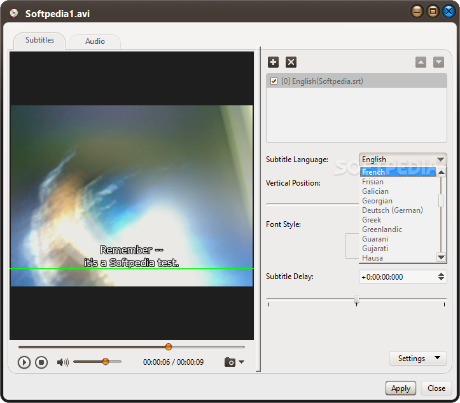The width and height of the screenshot is (460, 403).
Task: Choose Deutsch (German) in the language list
Action: point(398,210)
